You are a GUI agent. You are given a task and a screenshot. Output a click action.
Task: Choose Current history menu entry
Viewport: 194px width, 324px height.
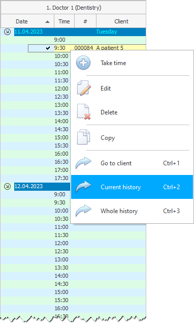click(x=132, y=187)
